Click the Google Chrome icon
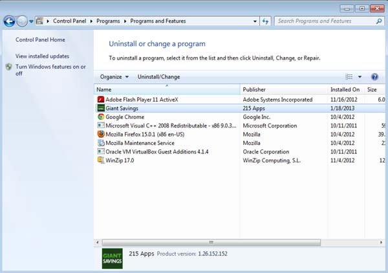The image size is (388, 273). (101, 117)
